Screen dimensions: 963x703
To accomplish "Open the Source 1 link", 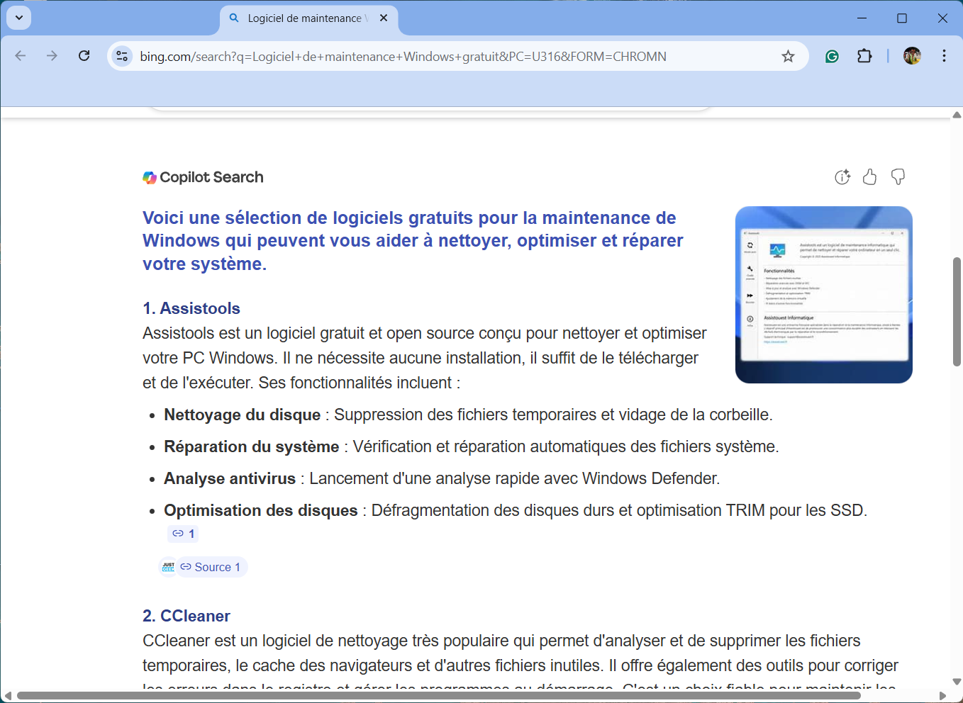I will point(211,567).
